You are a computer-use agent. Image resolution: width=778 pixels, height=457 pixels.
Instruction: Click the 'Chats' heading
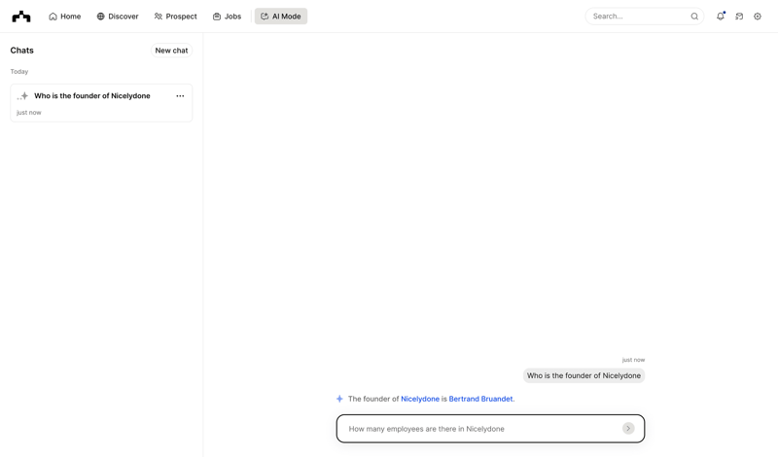[21, 51]
